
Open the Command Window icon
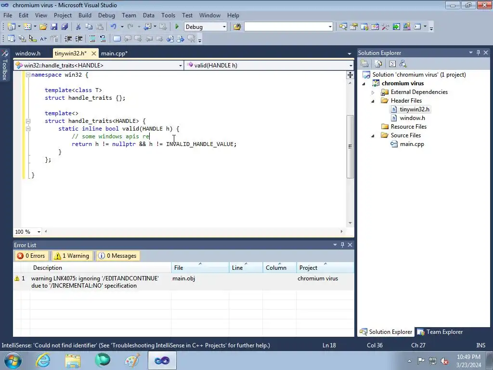tap(417, 27)
